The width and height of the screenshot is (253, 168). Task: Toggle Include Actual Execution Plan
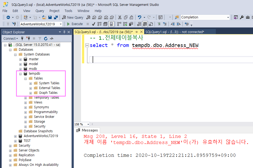tap(119, 24)
